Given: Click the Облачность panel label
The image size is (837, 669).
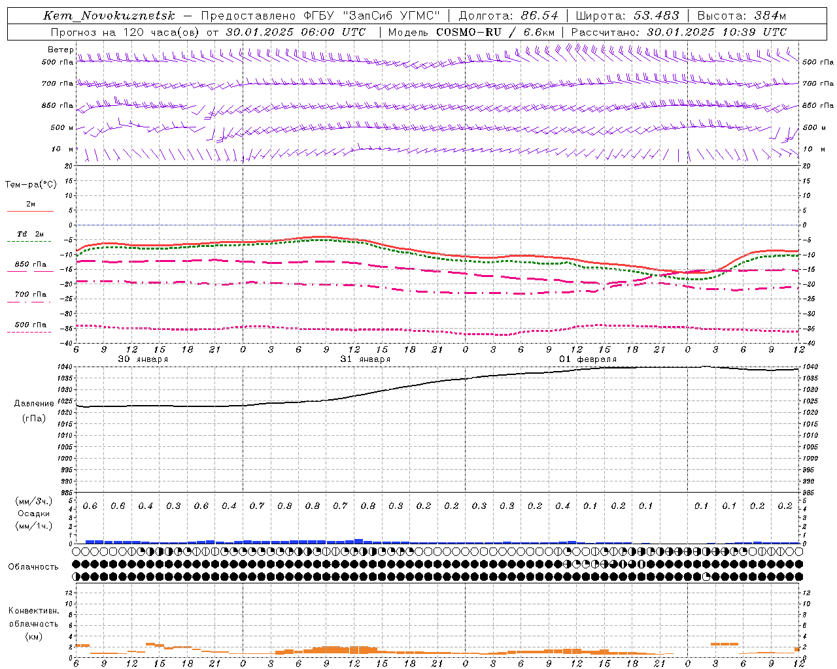Looking at the screenshot, I should 33,567.
